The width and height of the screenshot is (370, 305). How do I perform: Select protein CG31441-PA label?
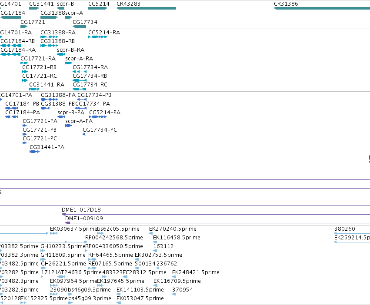click(x=47, y=147)
